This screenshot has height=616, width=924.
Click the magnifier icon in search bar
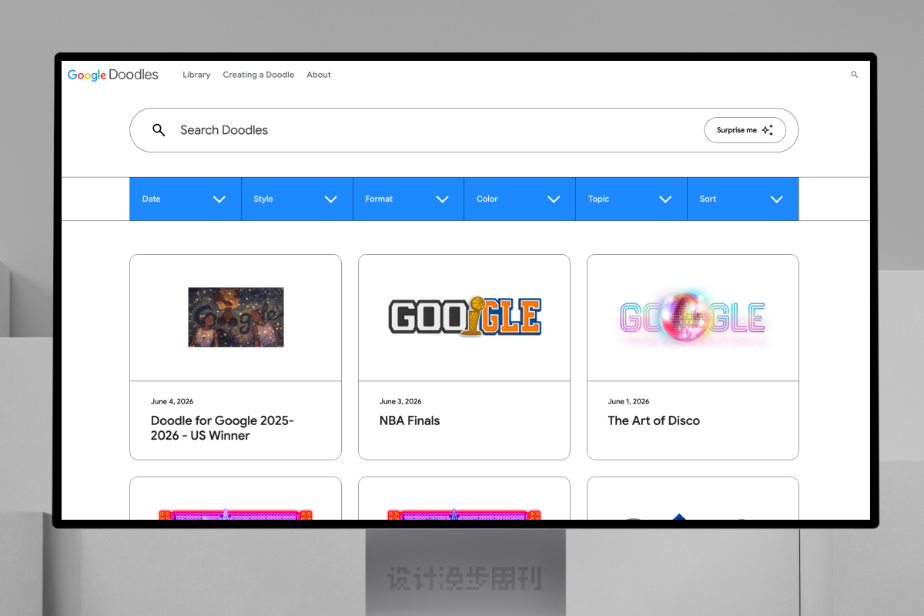(159, 130)
